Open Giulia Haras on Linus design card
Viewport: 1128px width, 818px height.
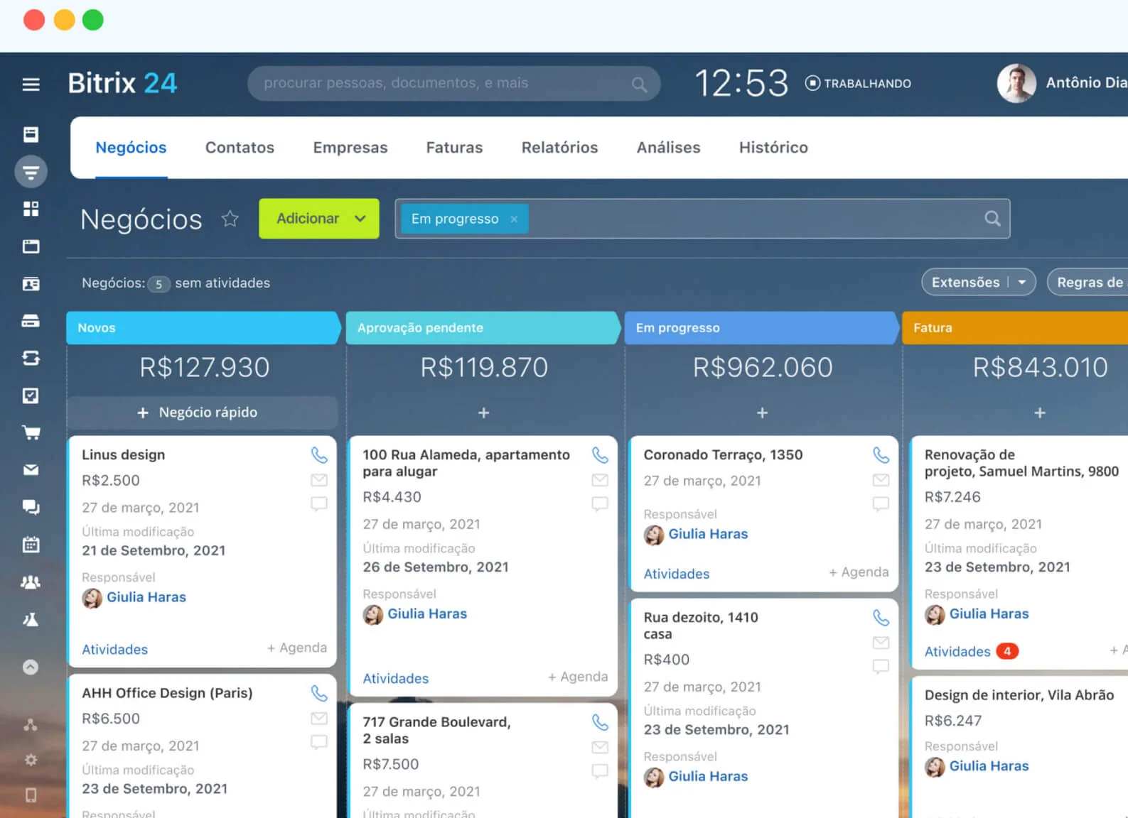(146, 597)
